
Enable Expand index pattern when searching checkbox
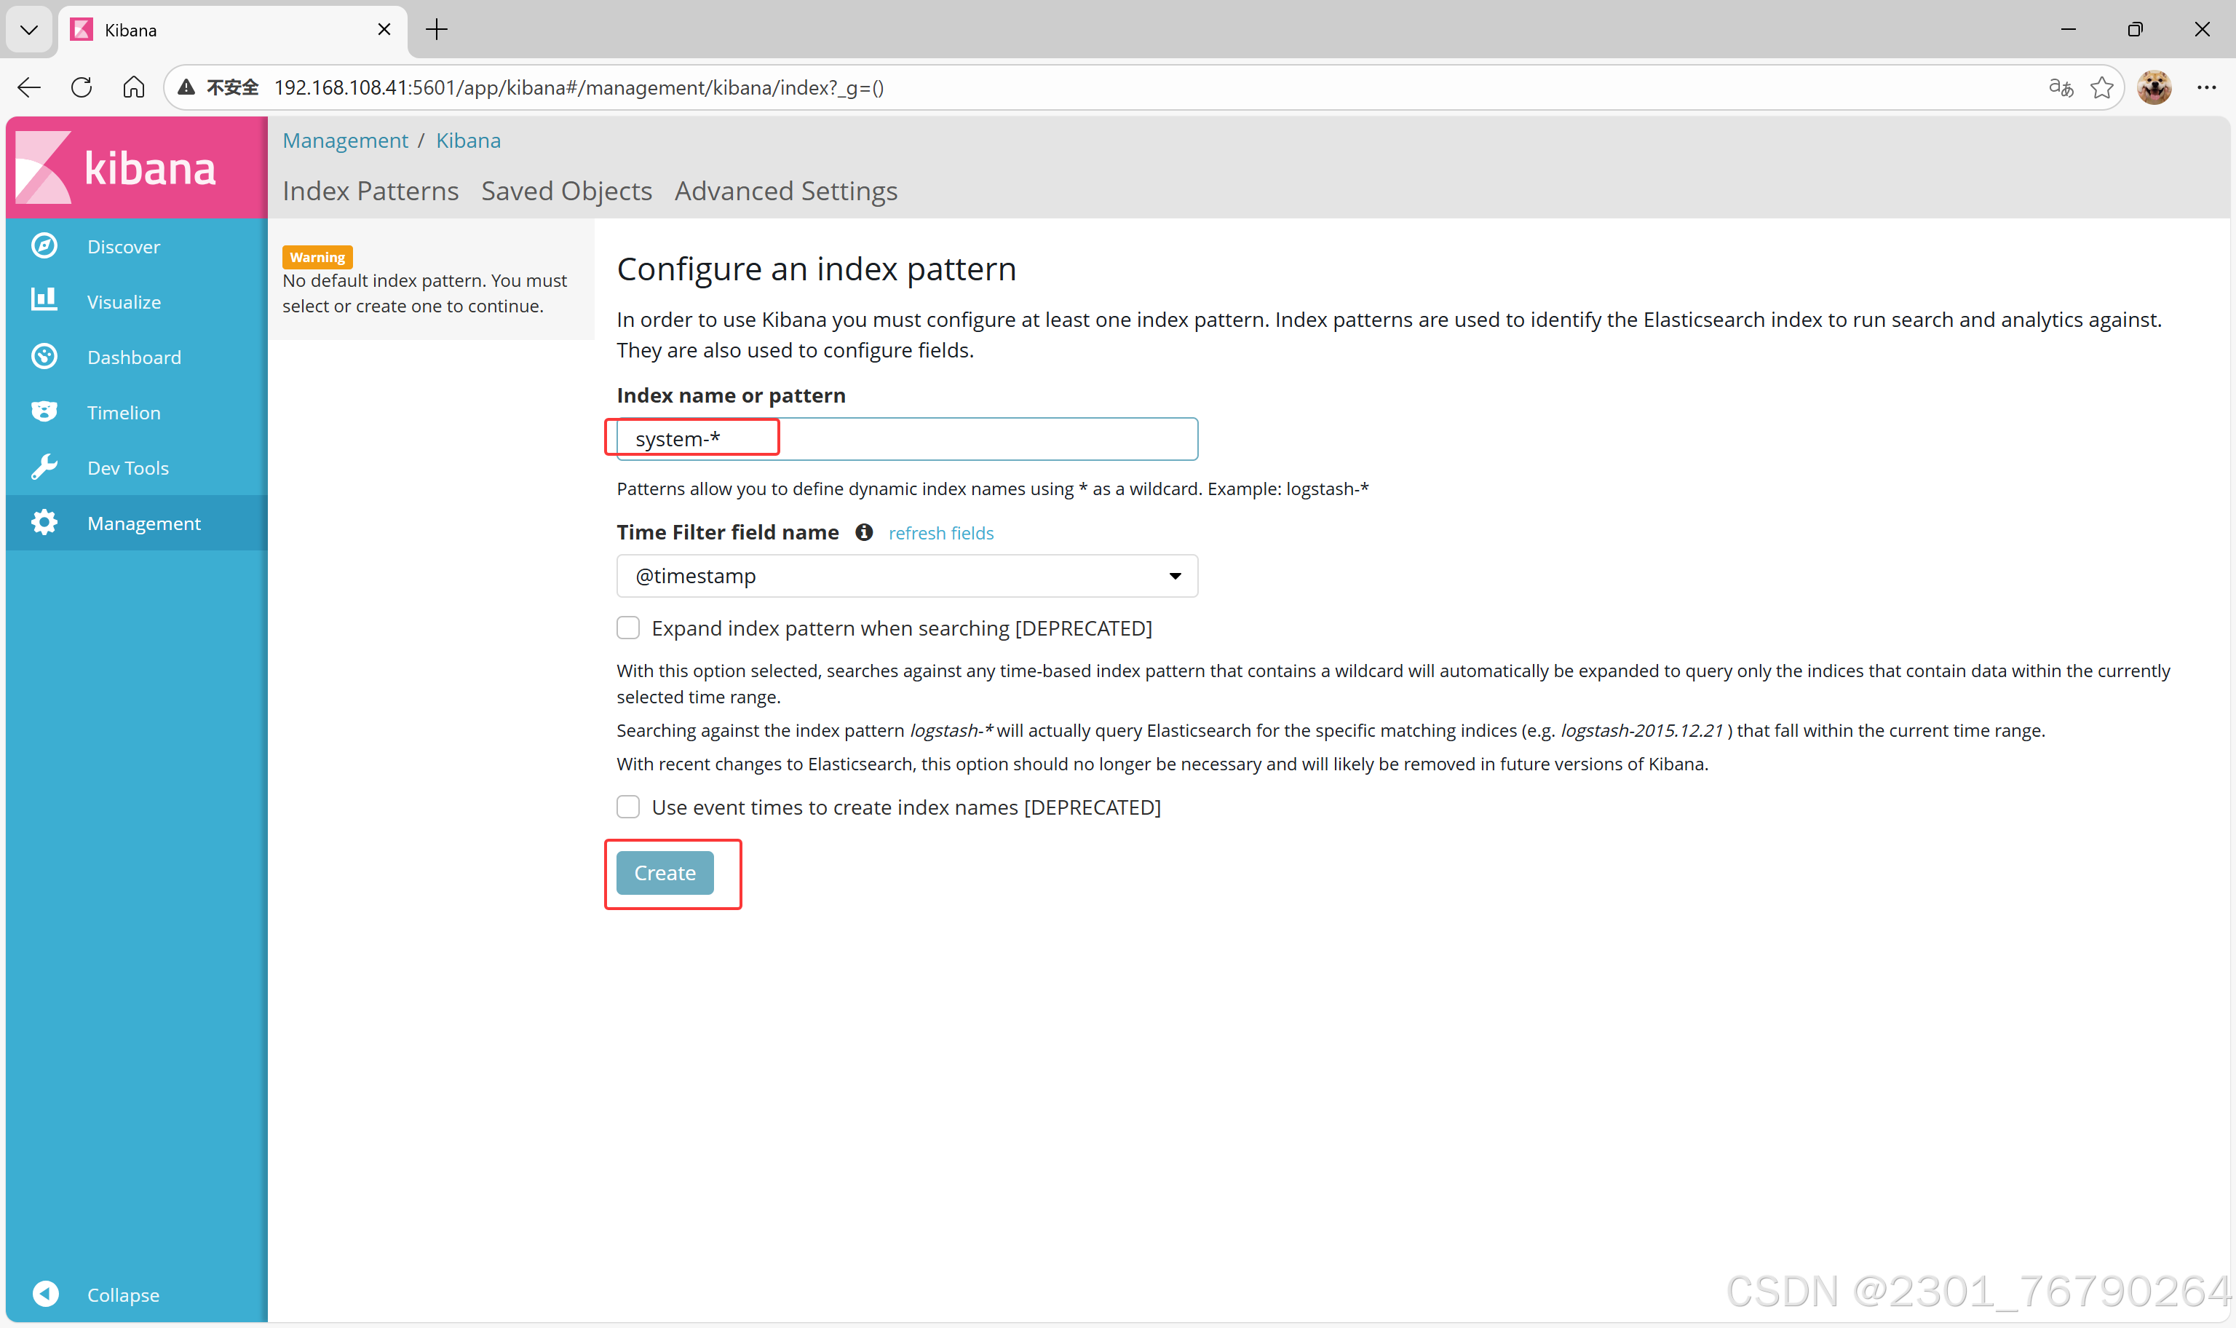coord(628,628)
